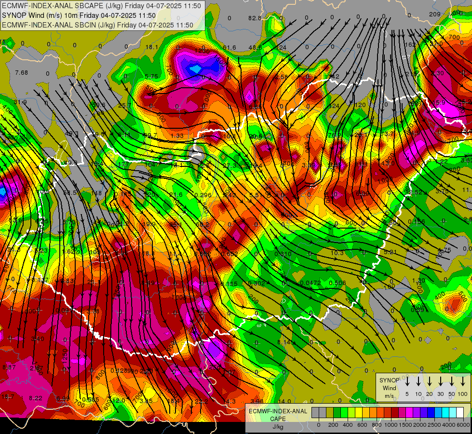Click the '3.85' value on the map
472x434 pixels.
point(146,401)
